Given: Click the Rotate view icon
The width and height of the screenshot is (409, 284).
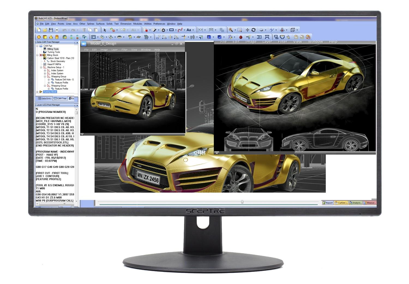Looking at the screenshot, I should 254,30.
